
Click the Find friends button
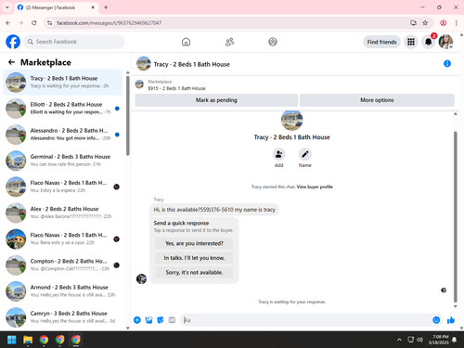coord(381,42)
